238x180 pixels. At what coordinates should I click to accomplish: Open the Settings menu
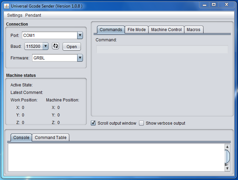click(x=15, y=15)
